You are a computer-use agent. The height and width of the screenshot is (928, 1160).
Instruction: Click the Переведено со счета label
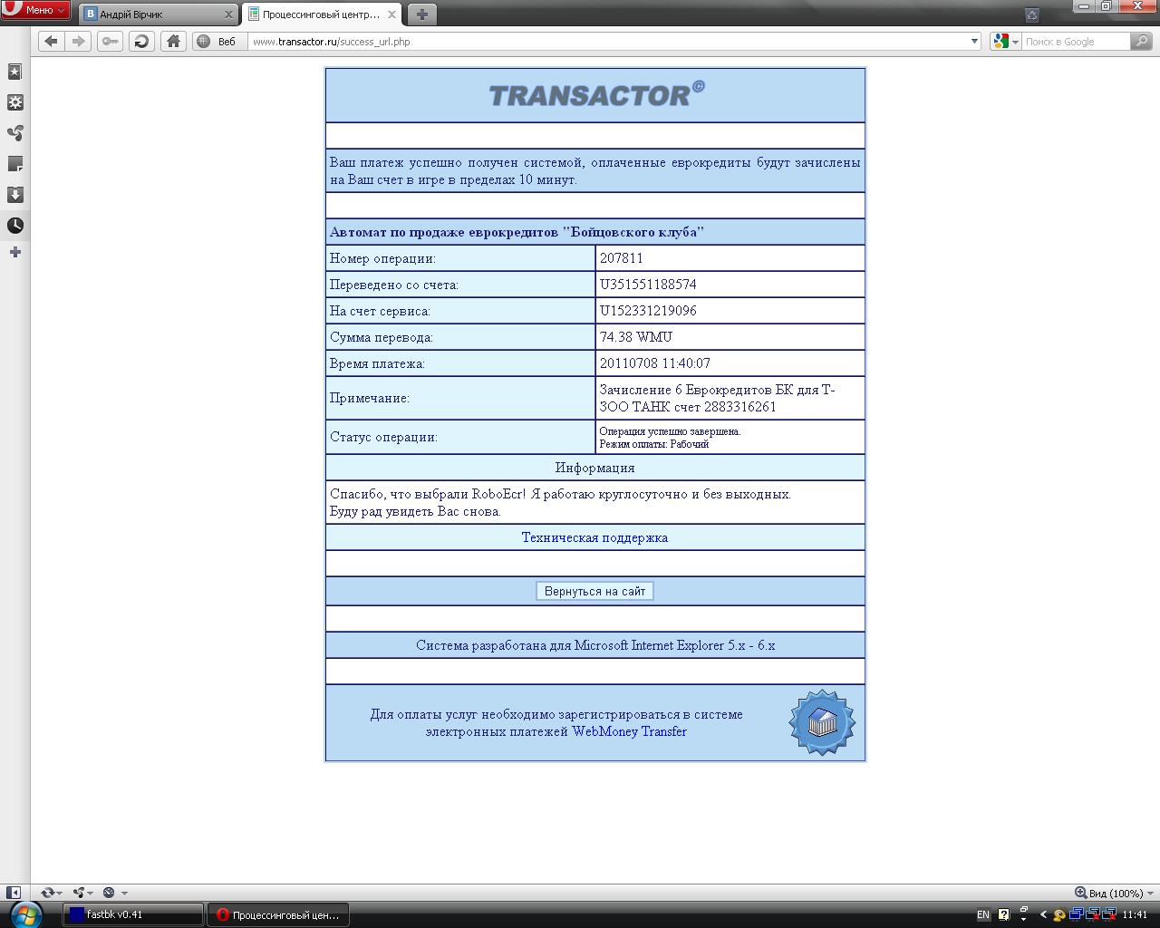394,285
